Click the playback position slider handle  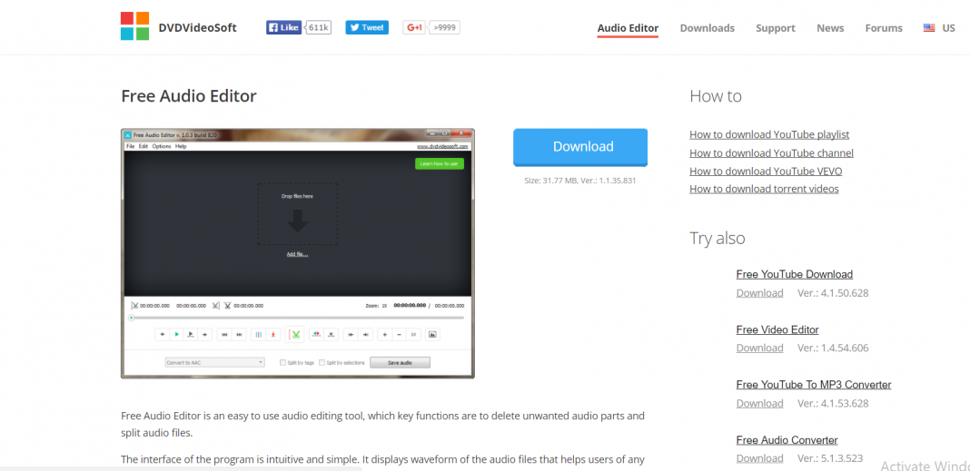(x=131, y=318)
